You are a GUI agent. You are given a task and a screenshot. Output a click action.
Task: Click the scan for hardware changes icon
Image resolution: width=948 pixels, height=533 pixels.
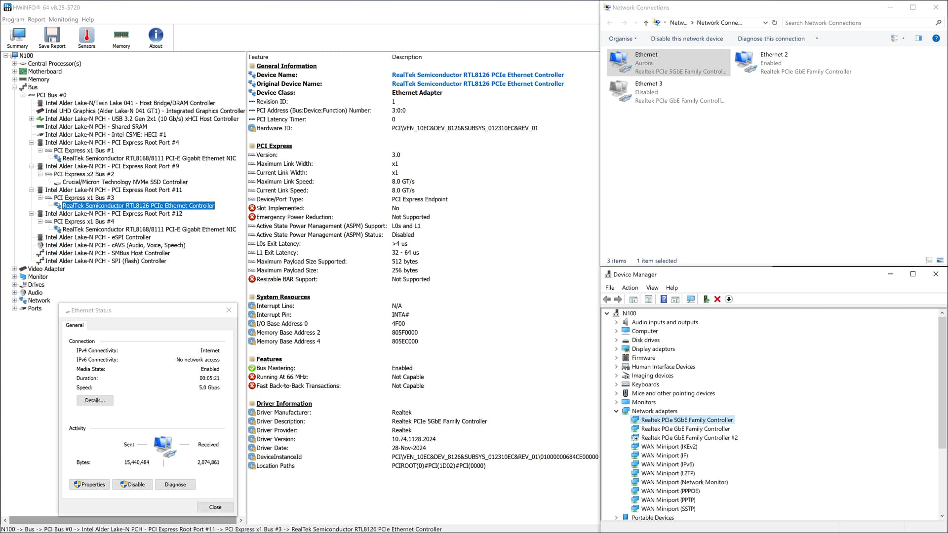[x=690, y=299]
